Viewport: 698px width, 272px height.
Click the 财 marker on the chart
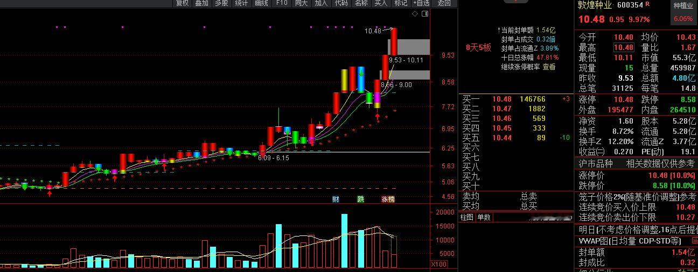click(x=335, y=199)
